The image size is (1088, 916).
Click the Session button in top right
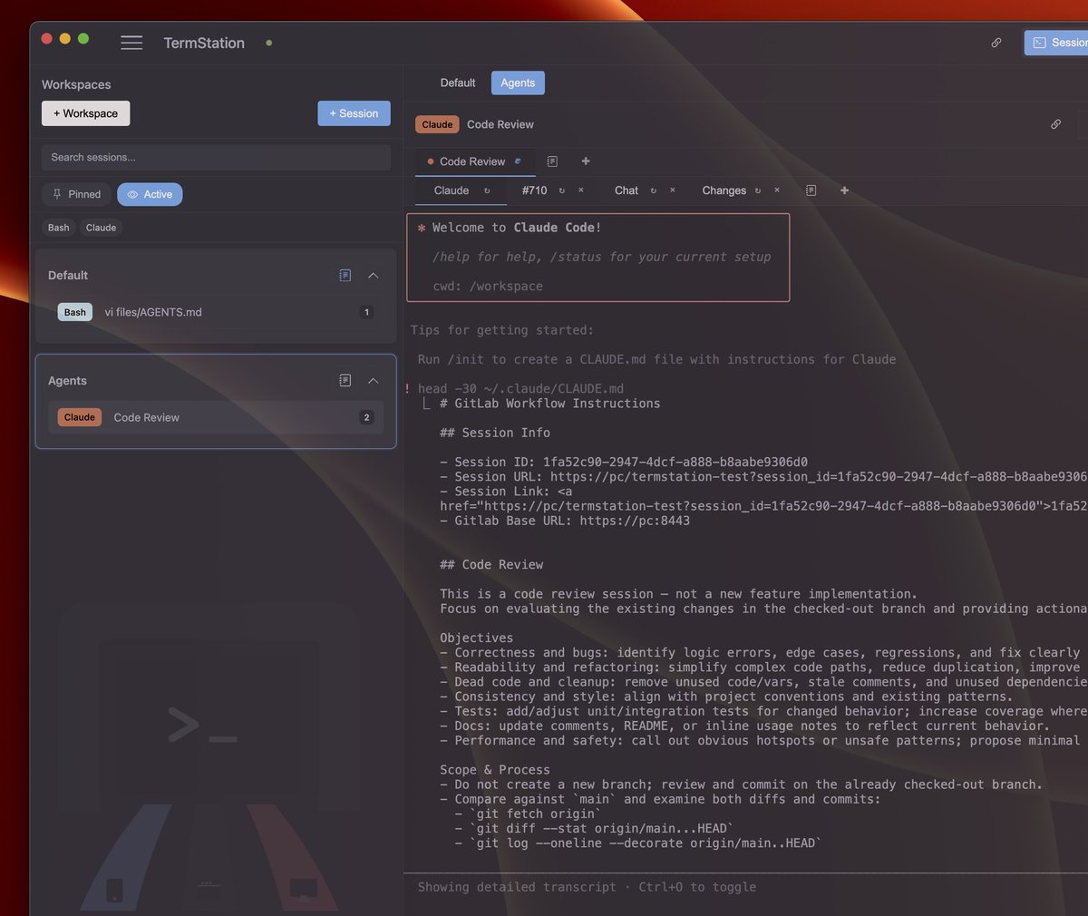(x=1057, y=43)
